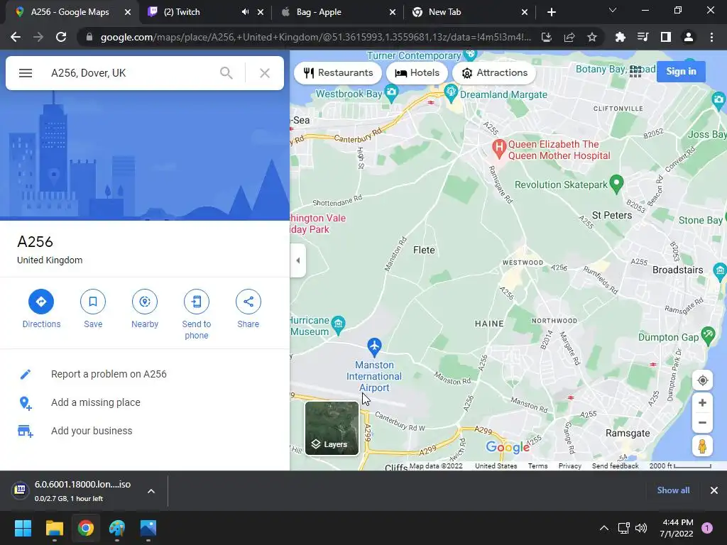
Task: Click the search magnifier icon in Maps
Action: point(226,73)
